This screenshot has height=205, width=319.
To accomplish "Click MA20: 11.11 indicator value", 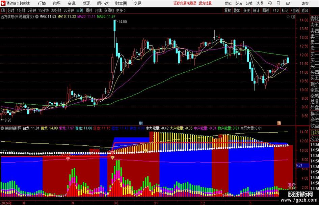I will click(x=86, y=16).
